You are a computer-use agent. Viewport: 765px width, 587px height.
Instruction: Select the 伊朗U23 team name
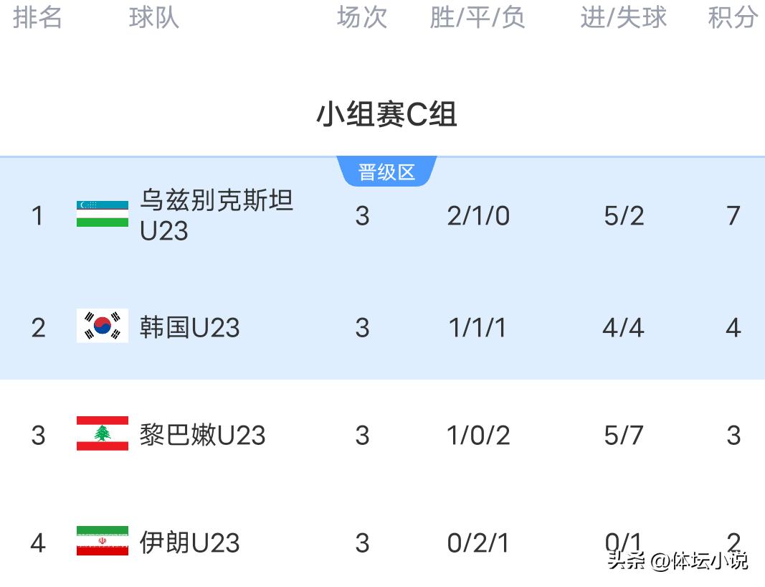coord(189,543)
